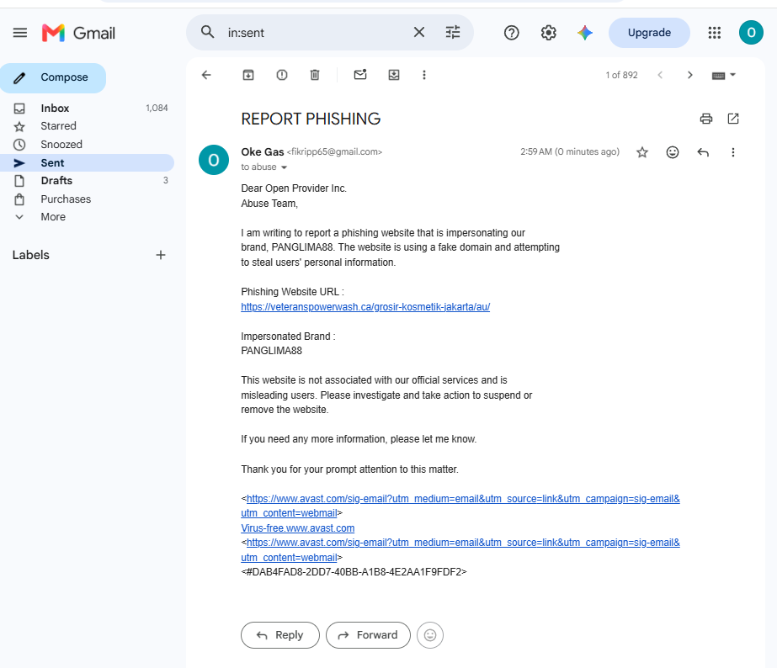This screenshot has width=777, height=668.
Task: Open the toolbar More options menu
Action: coord(423,75)
